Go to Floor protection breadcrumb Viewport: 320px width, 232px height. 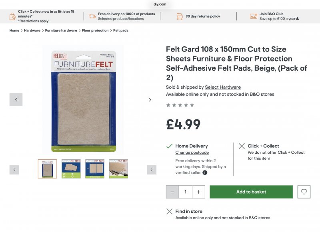click(x=95, y=31)
